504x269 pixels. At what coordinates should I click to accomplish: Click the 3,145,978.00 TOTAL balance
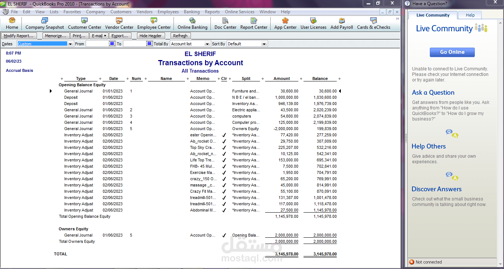[x=325, y=254]
